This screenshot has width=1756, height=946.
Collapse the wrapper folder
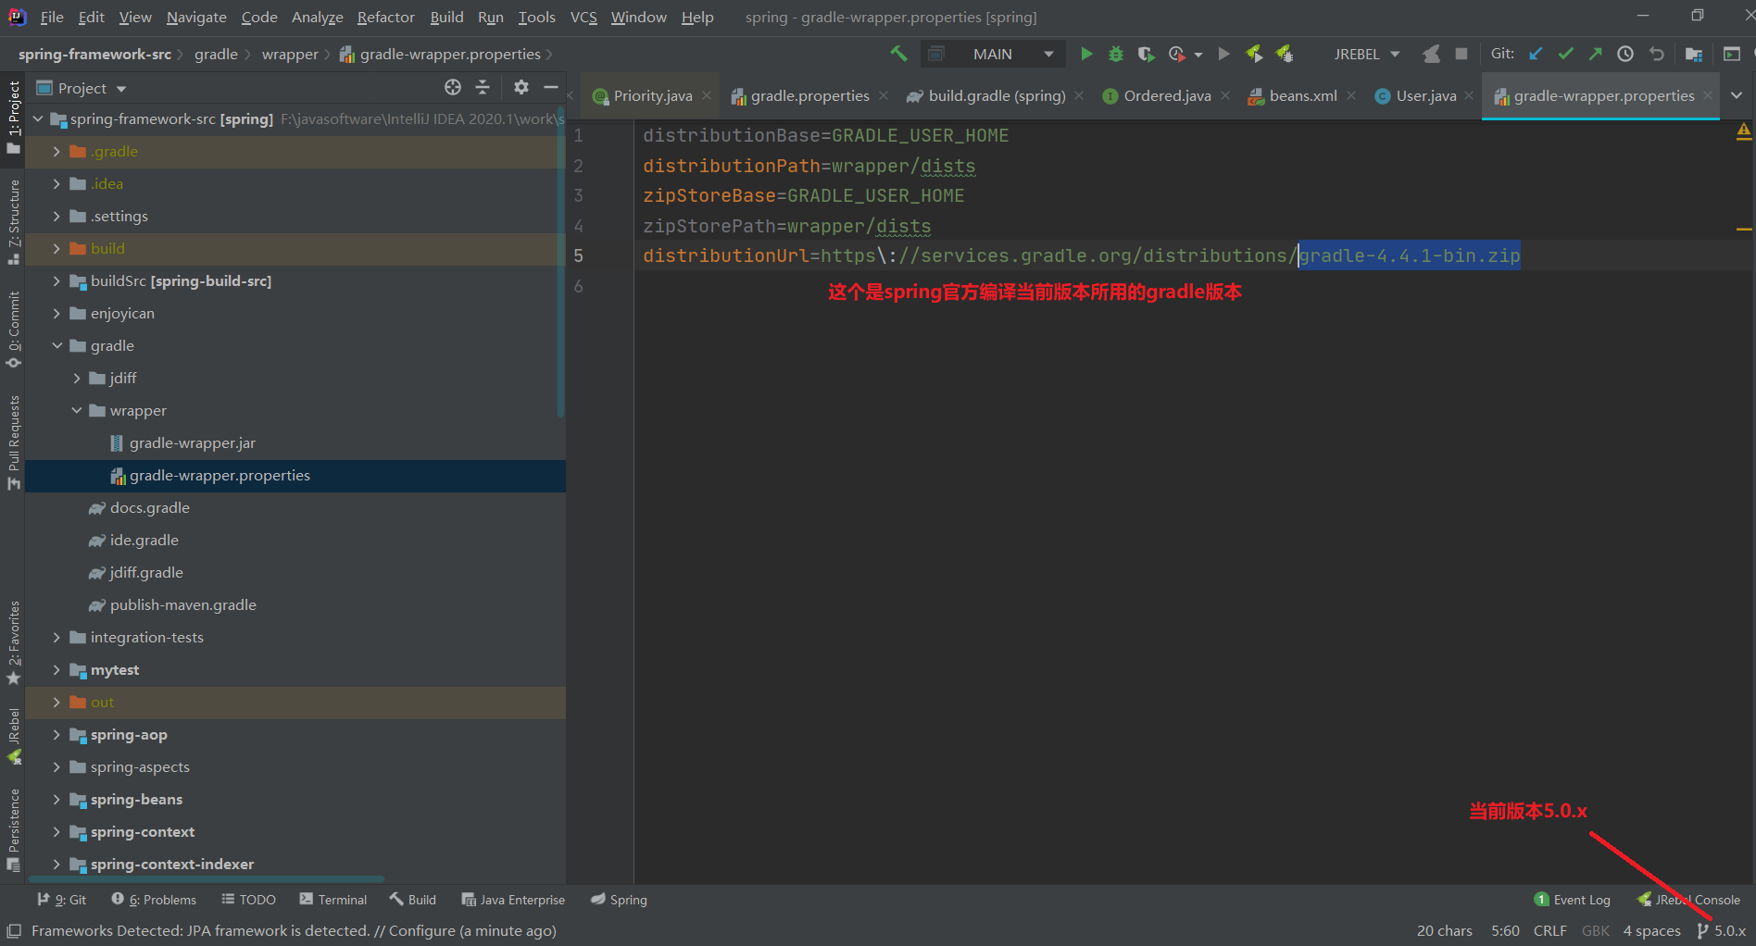pos(77,410)
